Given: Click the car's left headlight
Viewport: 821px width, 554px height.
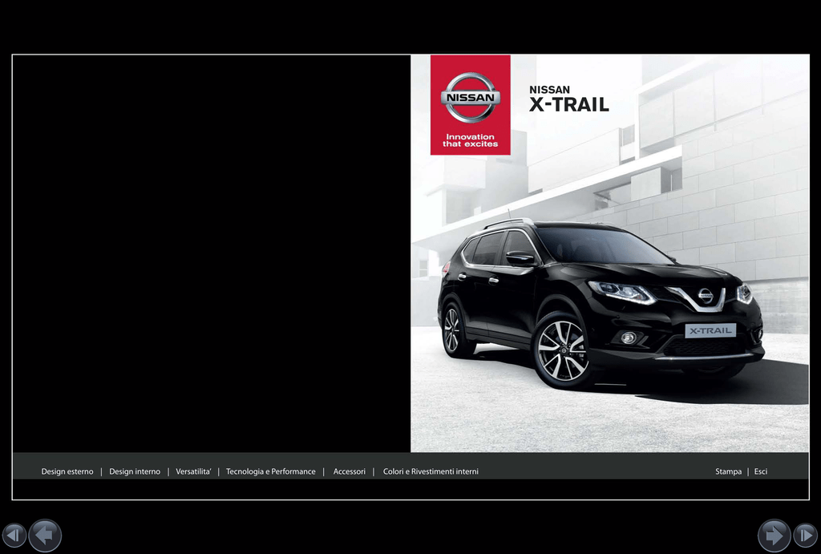Looking at the screenshot, I should click(x=622, y=292).
